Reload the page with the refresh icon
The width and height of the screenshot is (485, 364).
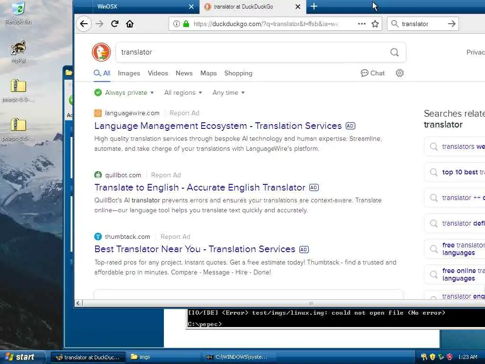(x=115, y=24)
